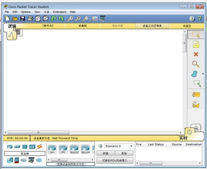Click the info icon in toolbar
207x169 pixels.
(192, 18)
